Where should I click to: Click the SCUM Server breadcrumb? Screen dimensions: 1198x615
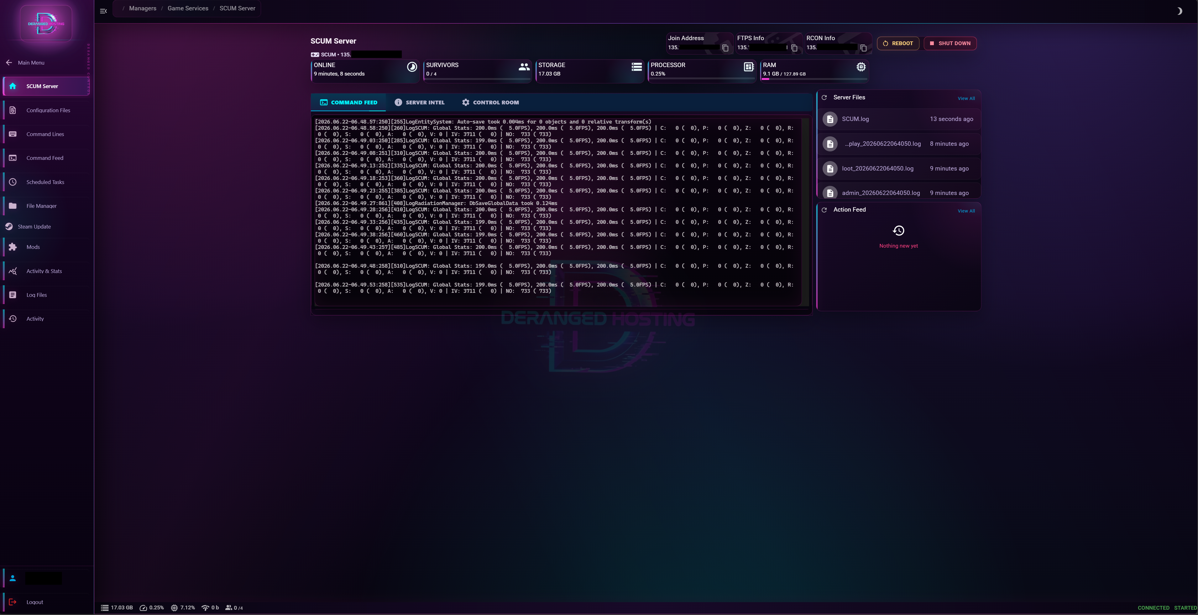tap(237, 8)
